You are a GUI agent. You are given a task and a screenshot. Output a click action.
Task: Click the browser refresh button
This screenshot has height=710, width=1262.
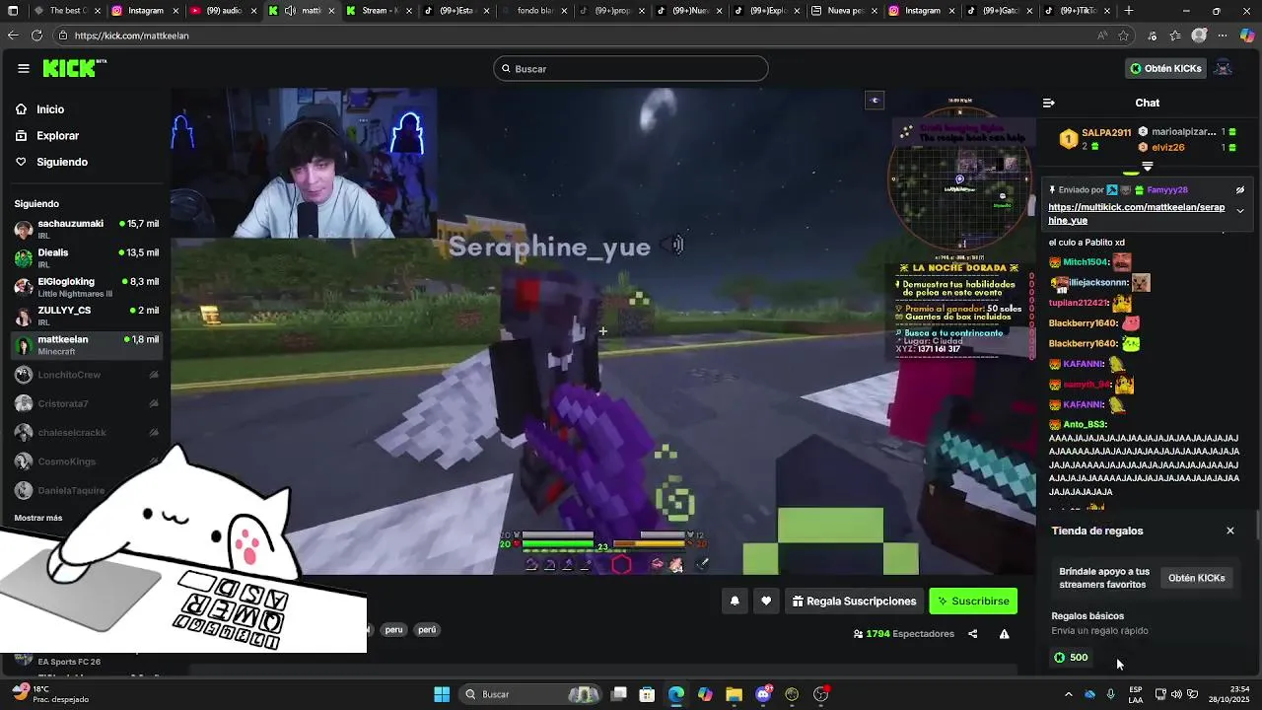[36, 35]
